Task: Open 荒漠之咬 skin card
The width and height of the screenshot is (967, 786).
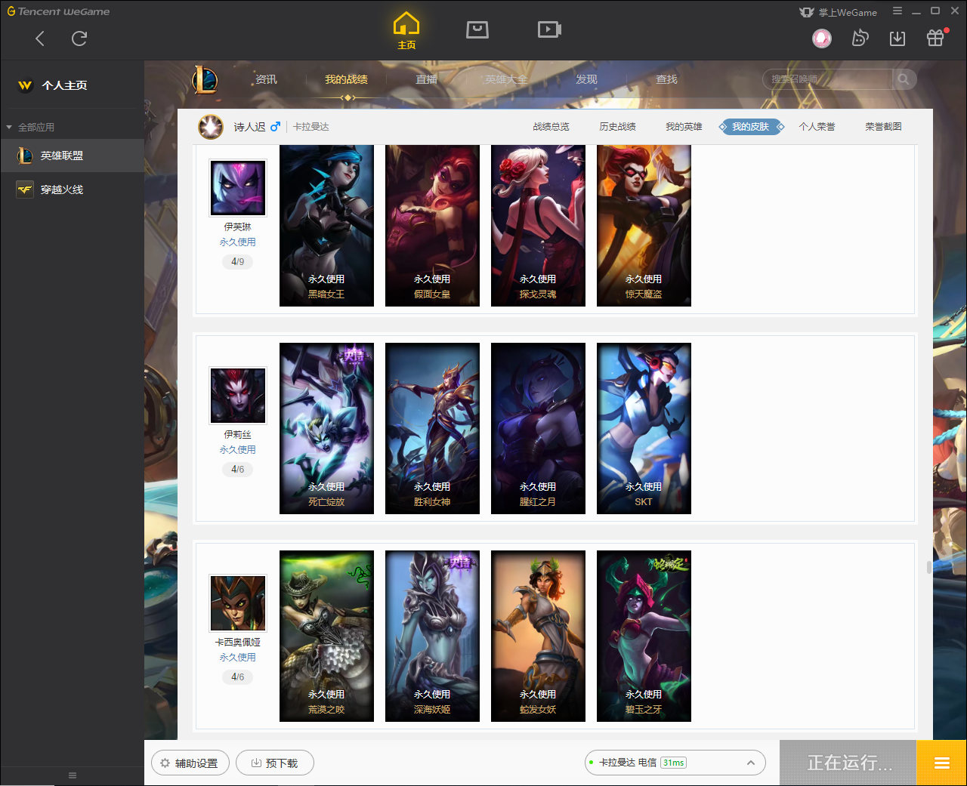Action: pos(326,636)
